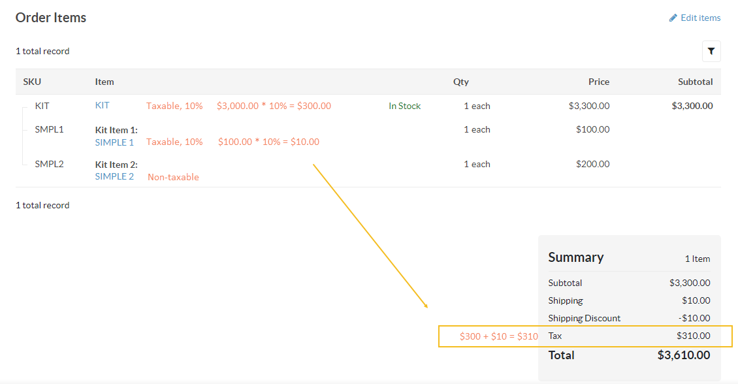Sort by the SKU column header
The height and width of the screenshot is (384, 738).
point(32,82)
